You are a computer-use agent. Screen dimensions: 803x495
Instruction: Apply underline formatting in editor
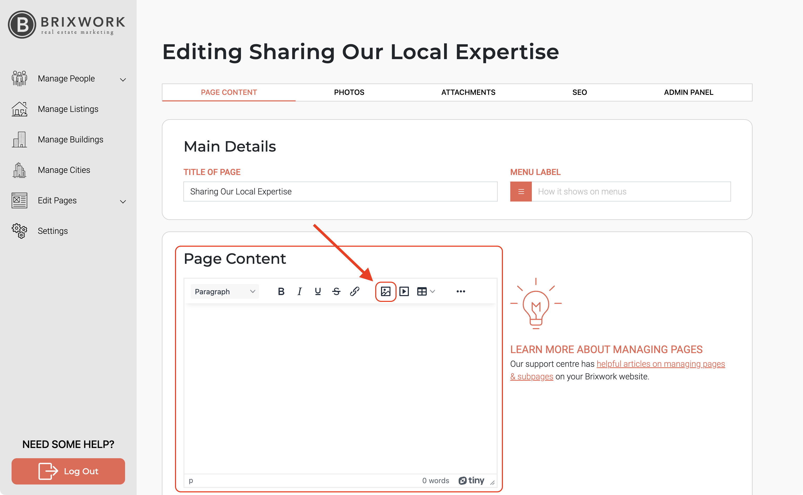[317, 291]
